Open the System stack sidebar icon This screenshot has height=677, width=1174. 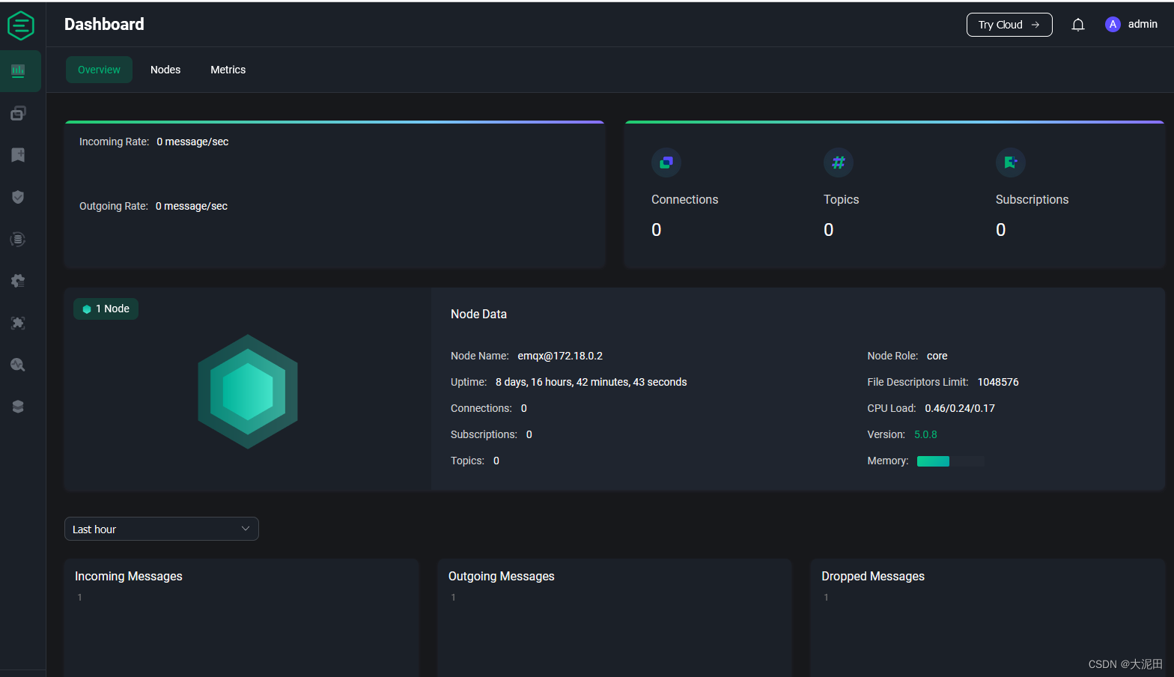pos(18,407)
